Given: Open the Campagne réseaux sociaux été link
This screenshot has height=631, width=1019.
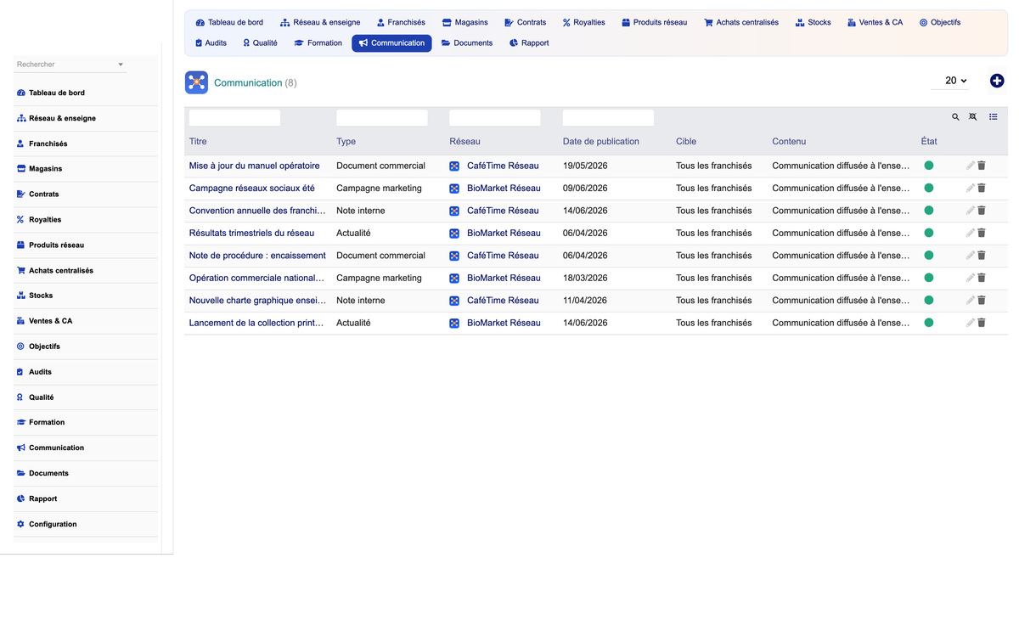Looking at the screenshot, I should pos(252,189).
